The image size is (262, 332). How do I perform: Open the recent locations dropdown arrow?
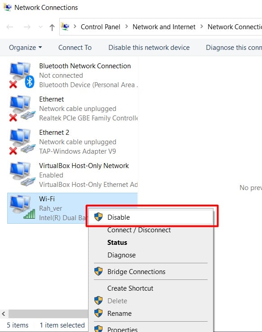pyautogui.click(x=40, y=27)
